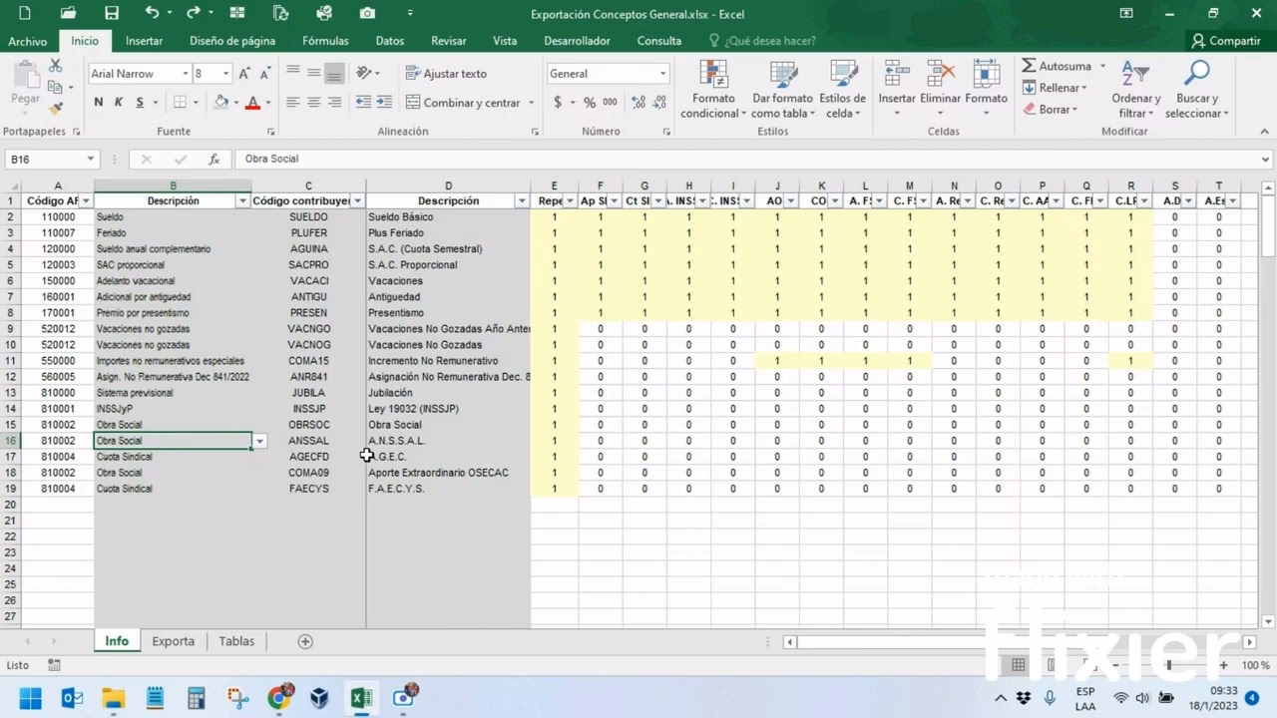Toggle Ajustar texto wrap option
The width and height of the screenshot is (1277, 718).
446,74
